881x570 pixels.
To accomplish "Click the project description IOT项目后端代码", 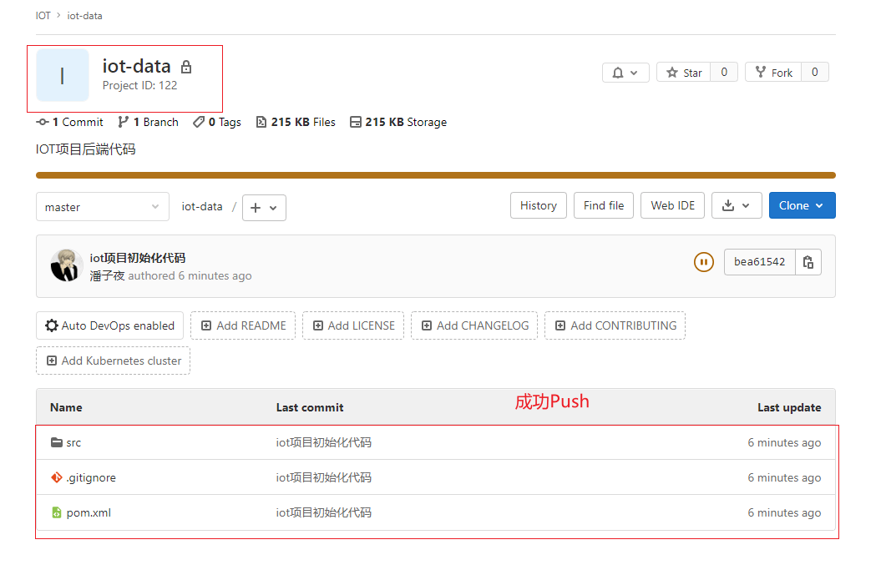I will click(86, 149).
